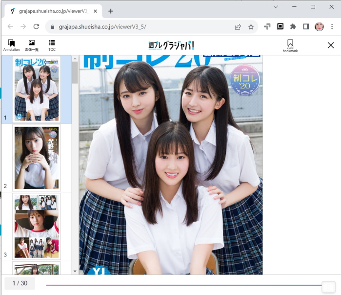Image resolution: width=341 pixels, height=295 pixels.
Task: Click the thumbnail list scroll-up arrow
Action: (75, 59)
